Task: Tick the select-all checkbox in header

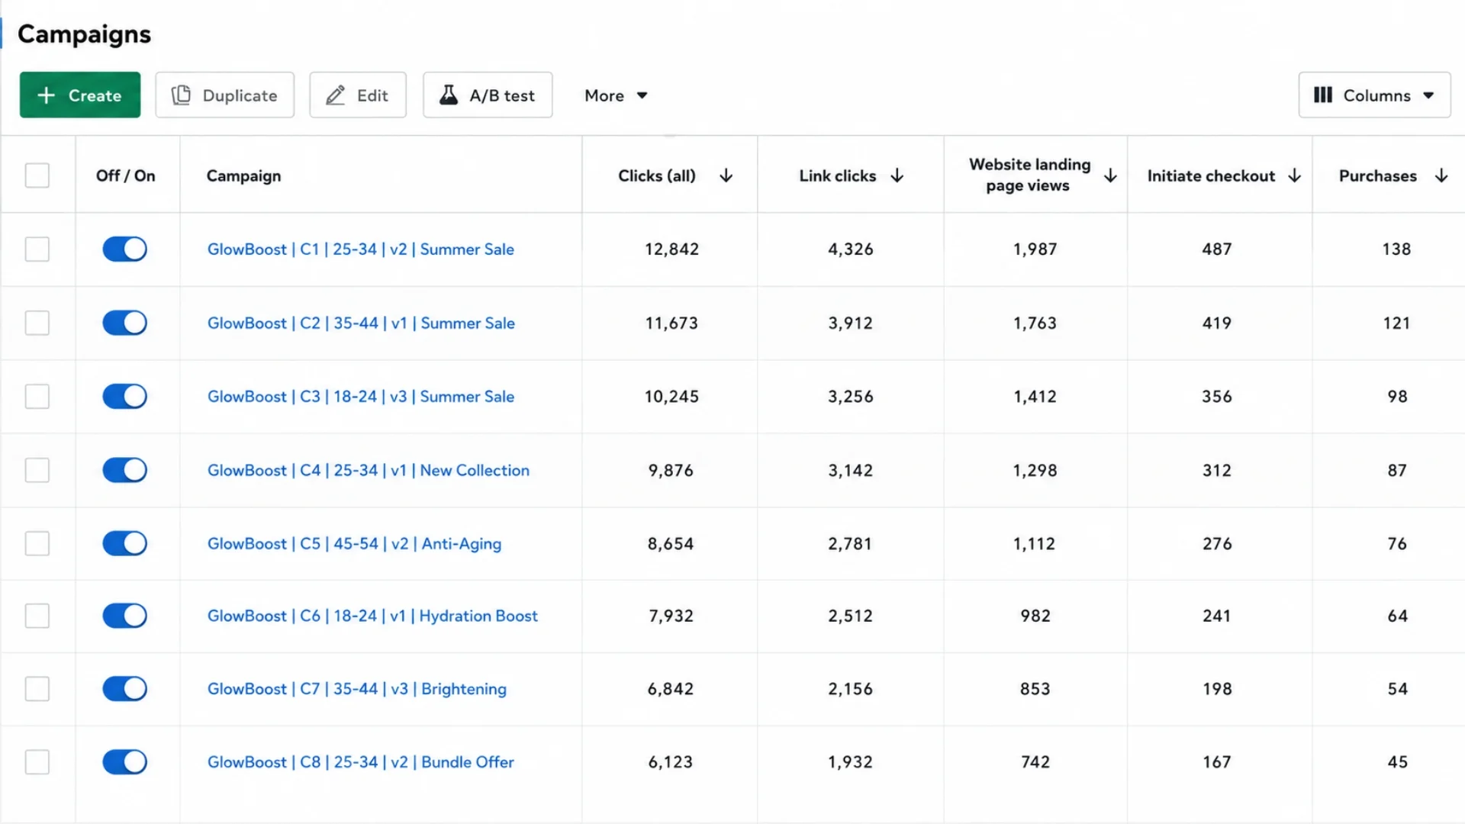Action: pyautogui.click(x=37, y=175)
